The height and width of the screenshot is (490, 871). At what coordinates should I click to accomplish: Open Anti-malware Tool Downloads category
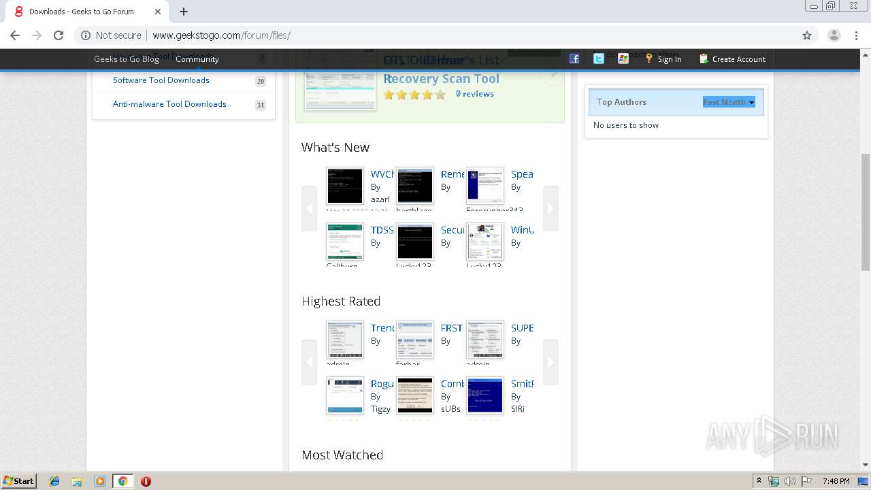[169, 104]
